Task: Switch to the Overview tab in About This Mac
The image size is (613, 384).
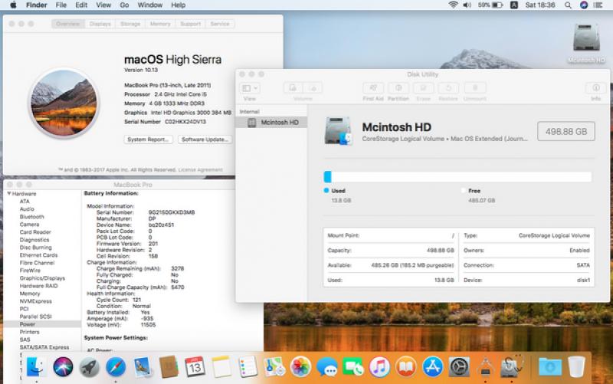Action: tap(68, 24)
